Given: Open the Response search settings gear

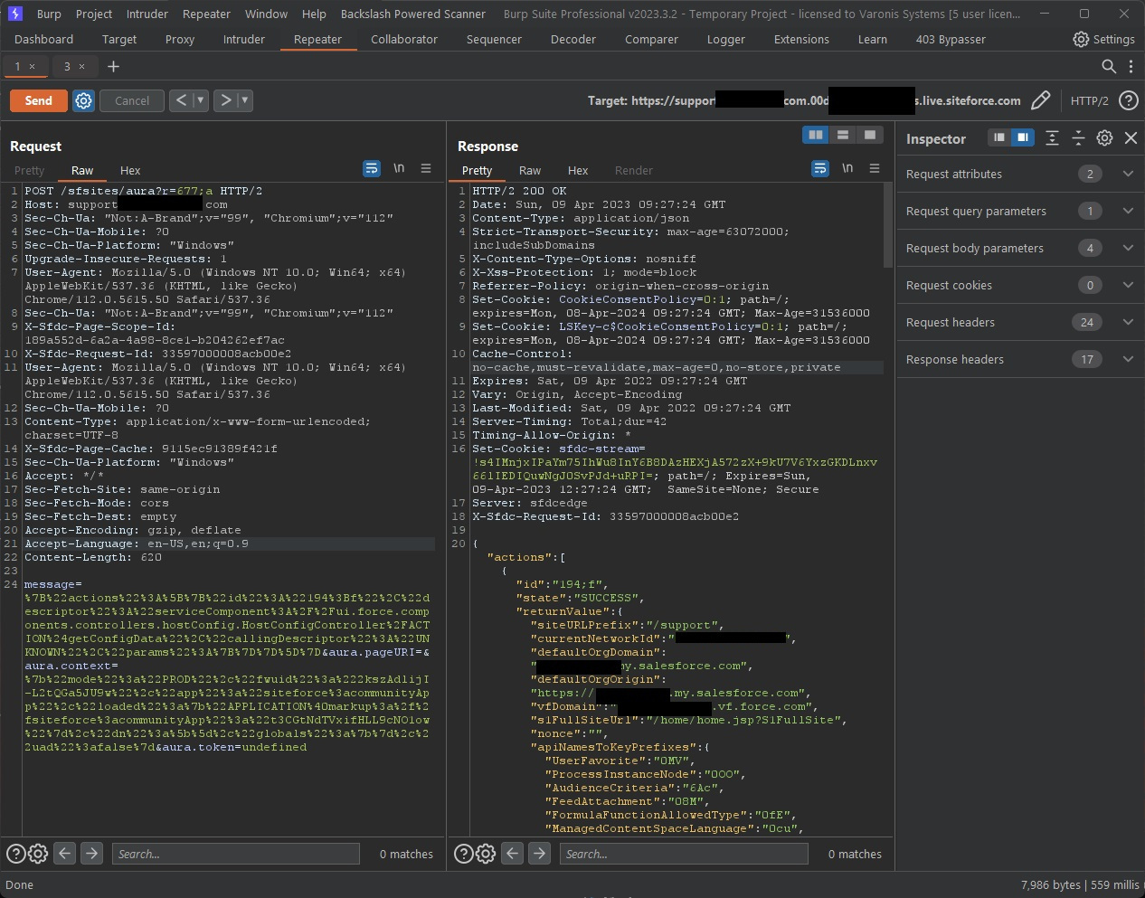Looking at the screenshot, I should 486,853.
